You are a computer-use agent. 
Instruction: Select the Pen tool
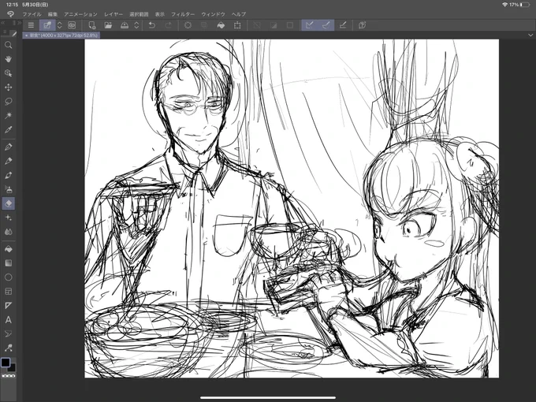pyautogui.click(x=8, y=147)
